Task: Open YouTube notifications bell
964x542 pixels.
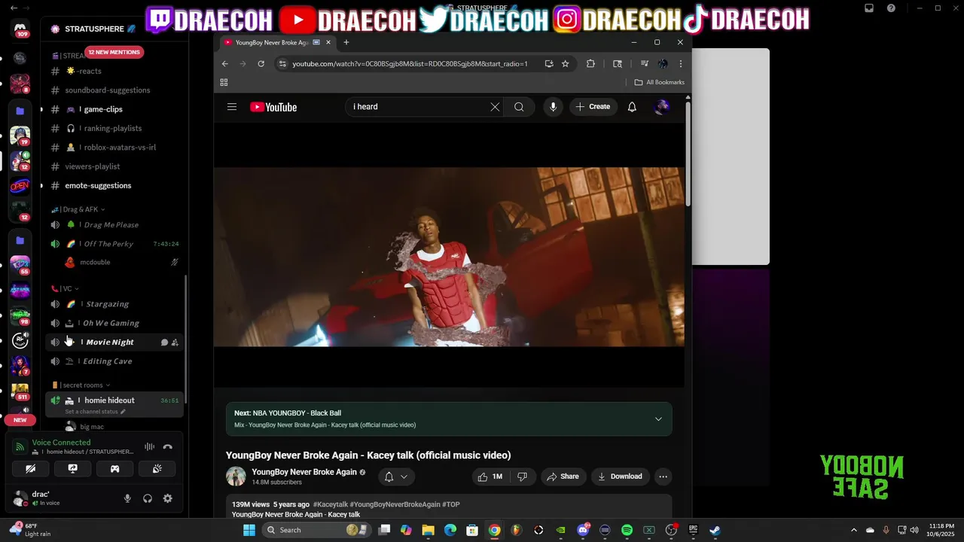Action: click(632, 107)
